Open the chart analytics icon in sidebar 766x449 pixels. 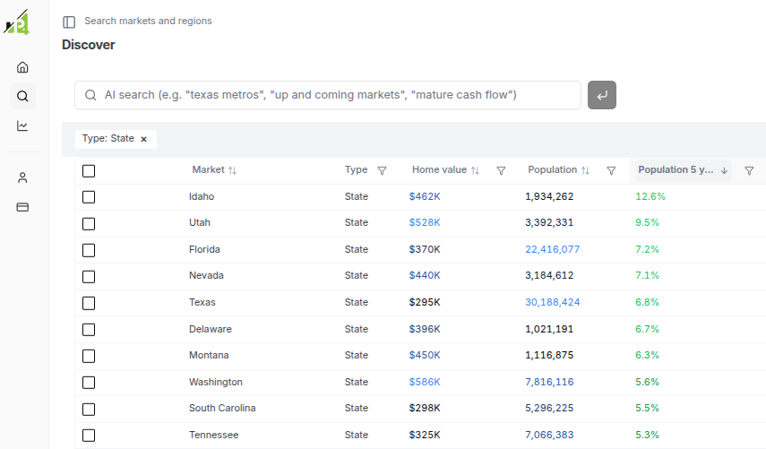click(x=22, y=125)
